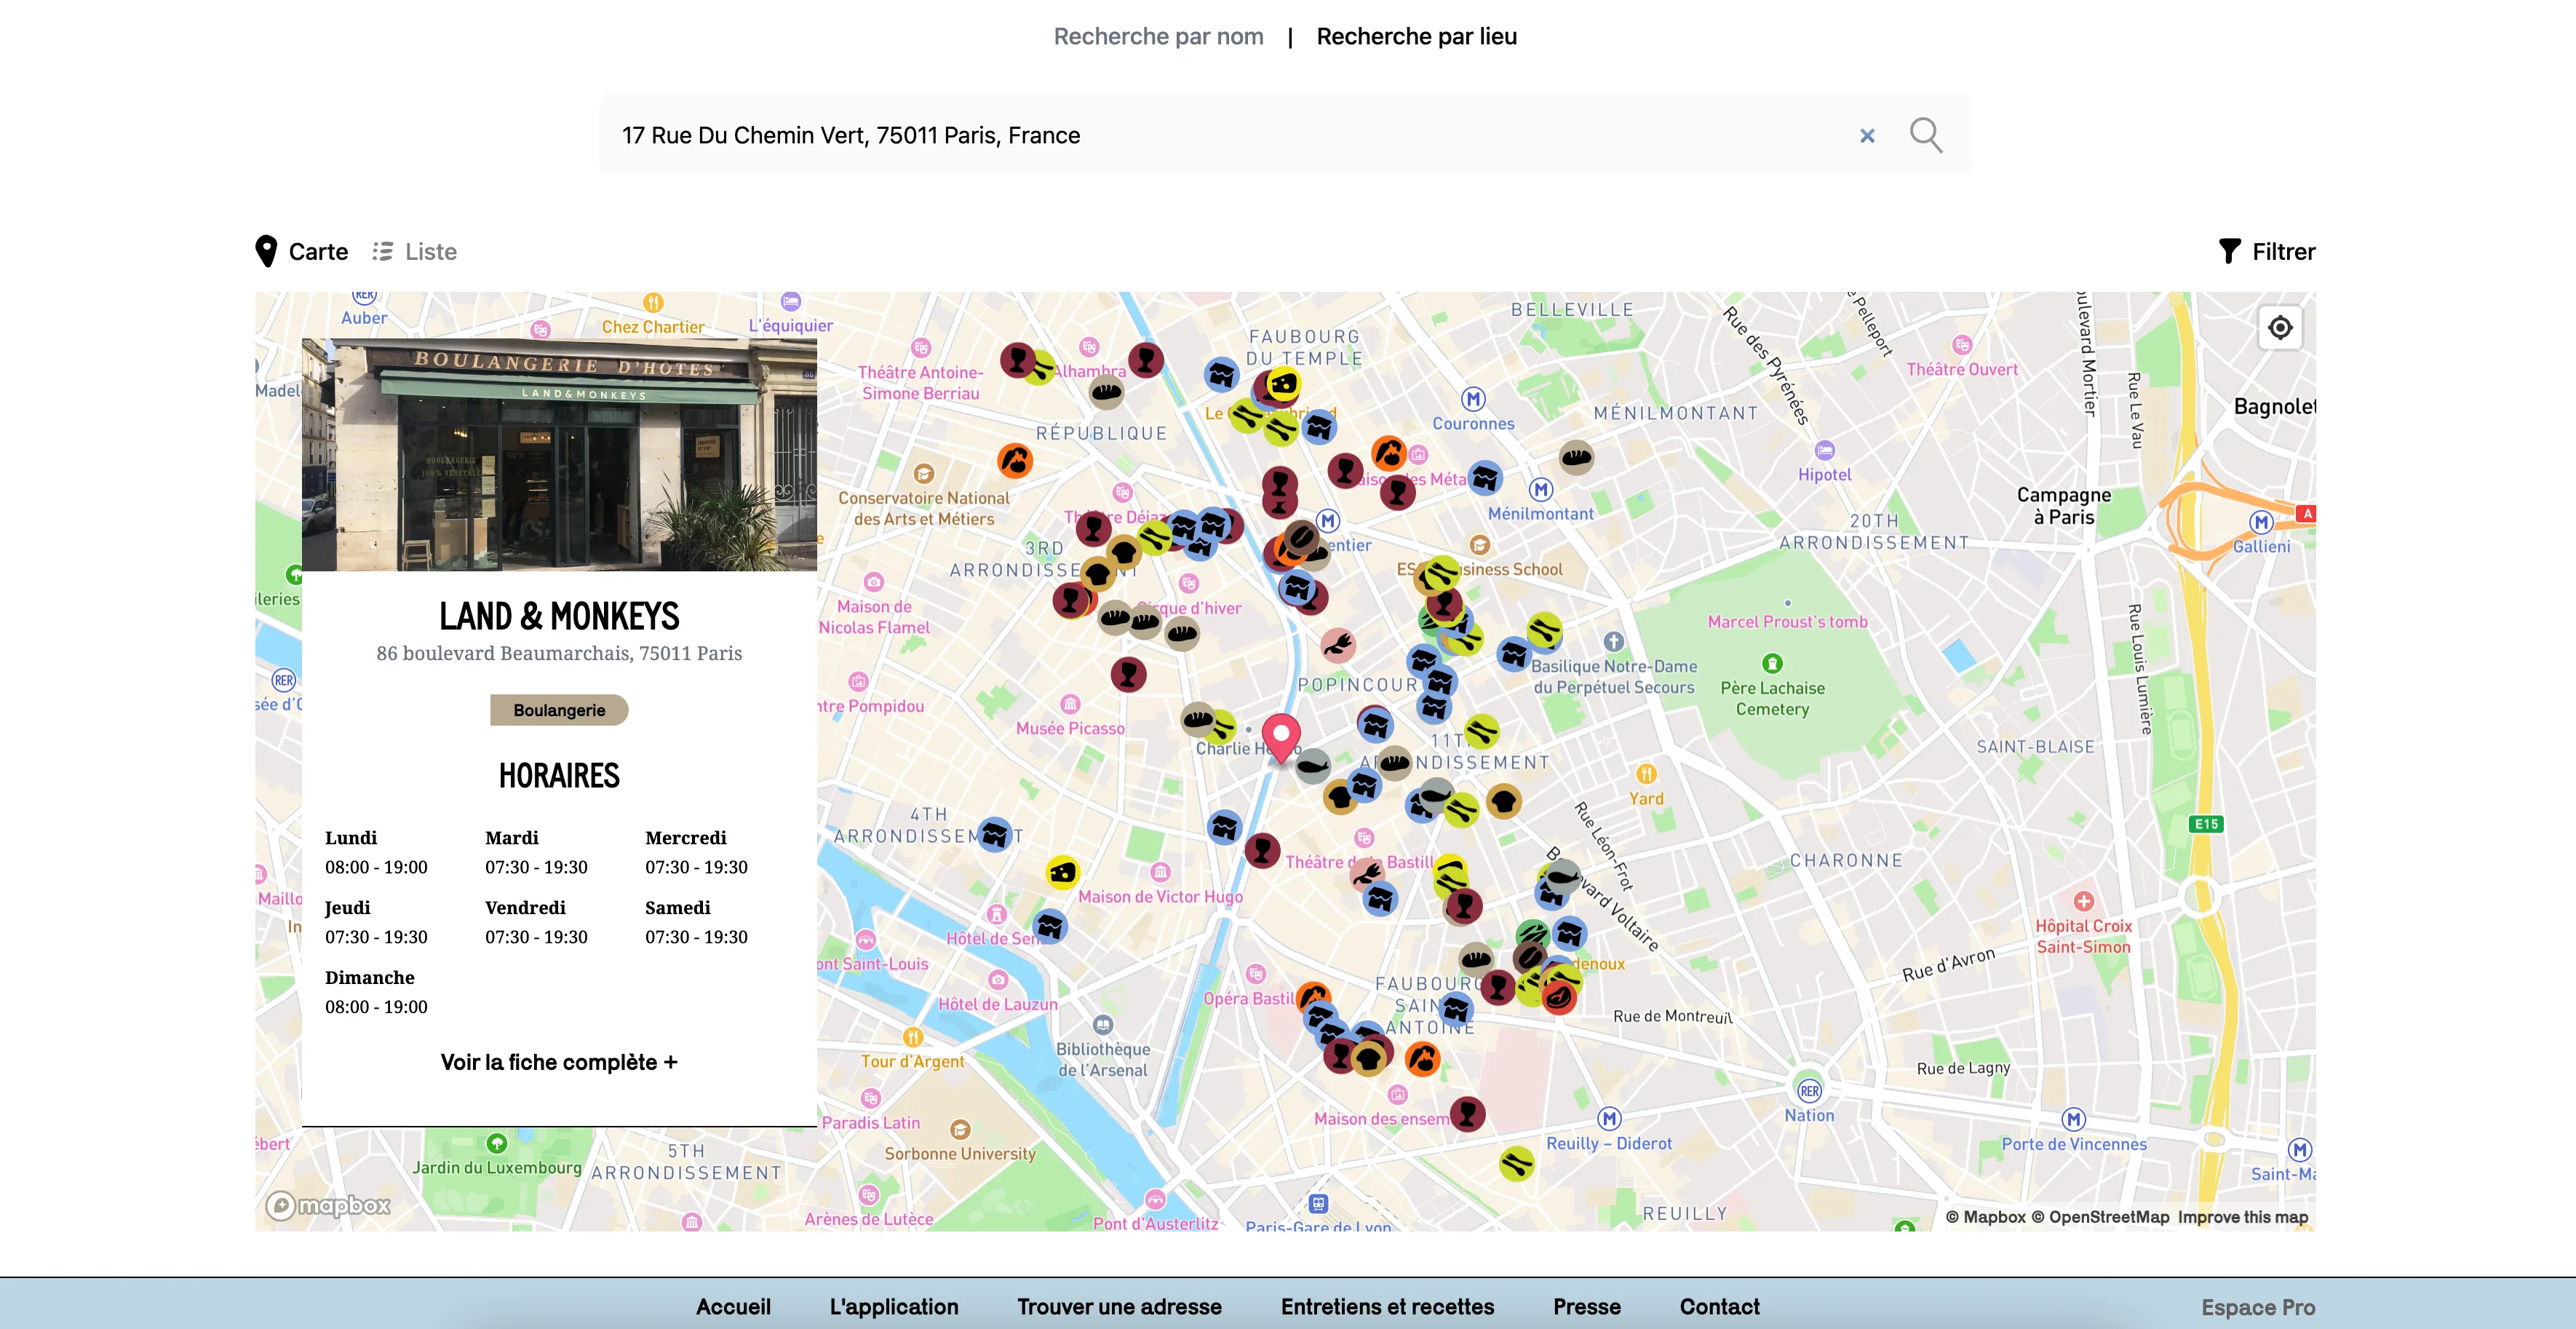
Task: Click the Lundi opening hours entry
Action: (376, 852)
